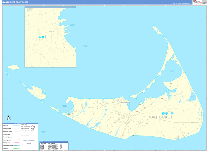This screenshot has height=151, width=208.
Task: Click the green Toll Roads line swatch
Action: (x=17, y=148)
